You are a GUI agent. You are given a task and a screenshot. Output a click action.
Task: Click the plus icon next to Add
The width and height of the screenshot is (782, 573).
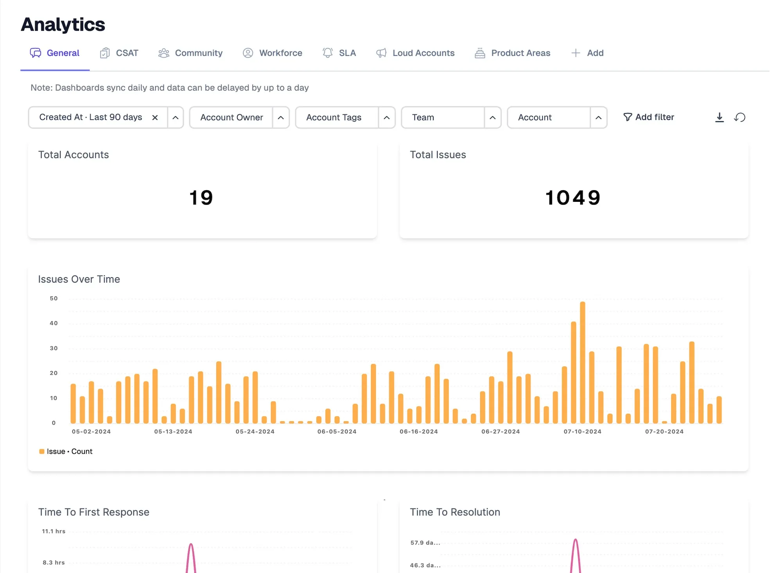(576, 53)
